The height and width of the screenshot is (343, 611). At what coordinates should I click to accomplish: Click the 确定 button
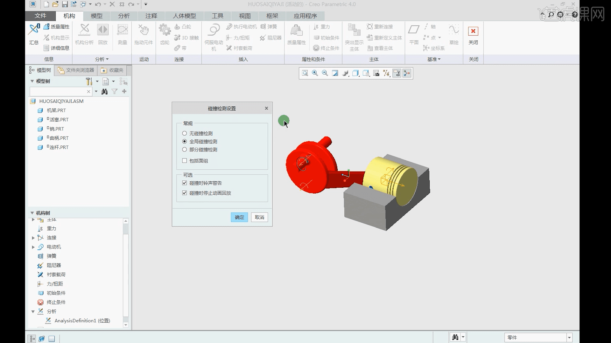point(239,217)
